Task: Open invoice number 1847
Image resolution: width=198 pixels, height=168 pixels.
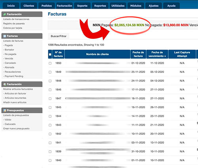Action: [x=58, y=98]
